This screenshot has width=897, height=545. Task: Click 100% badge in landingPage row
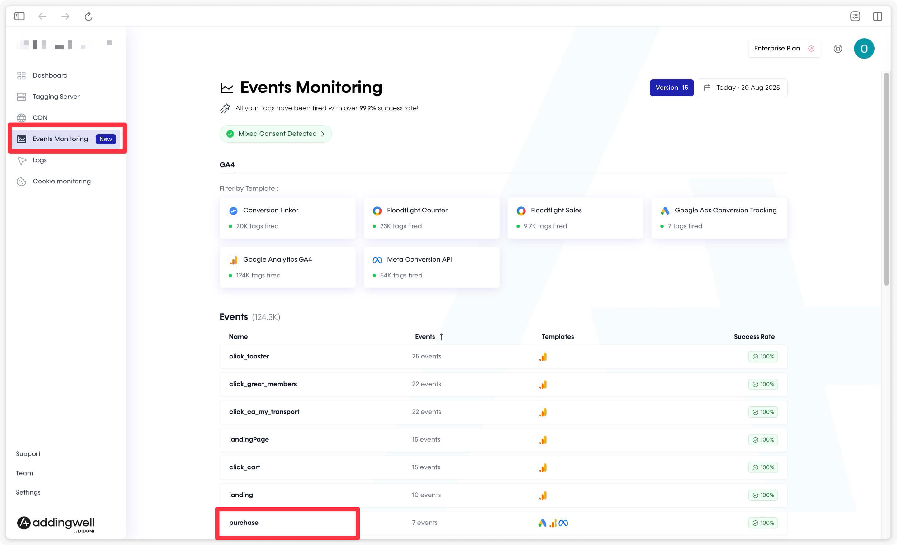(x=763, y=440)
